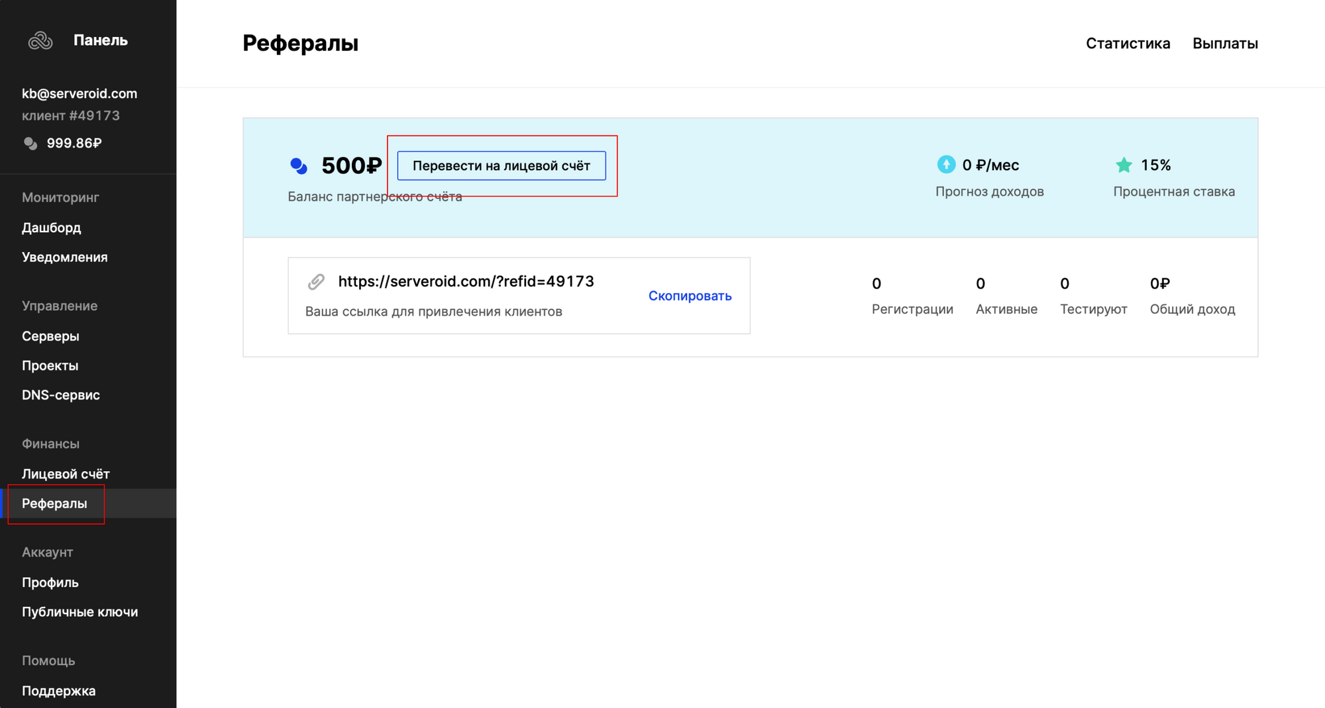Click the arrow icon beside 0 ₽/мес
1325x708 pixels.
[946, 164]
